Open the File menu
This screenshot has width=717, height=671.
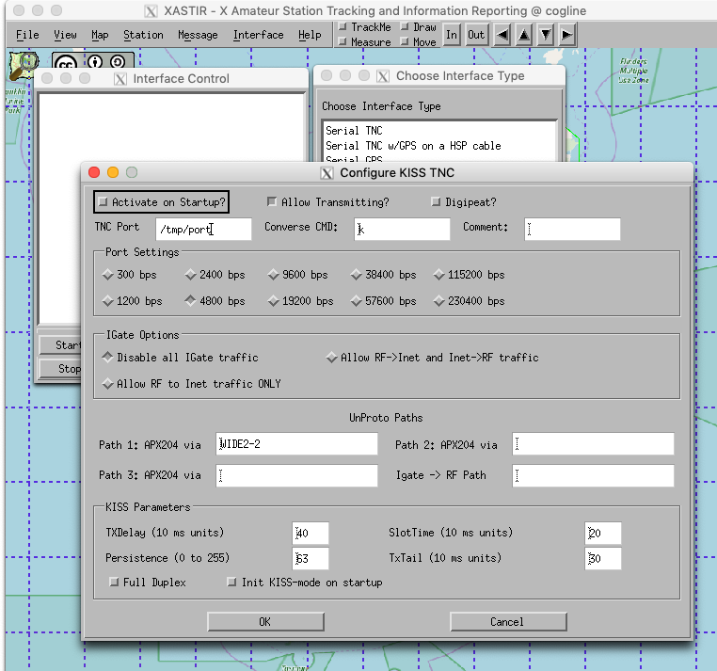[27, 35]
